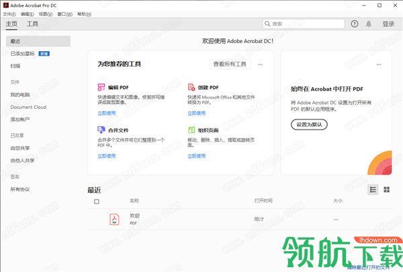Focus the 搜索 input field
Viewport: 403px width, 272px height.
pos(304,24)
